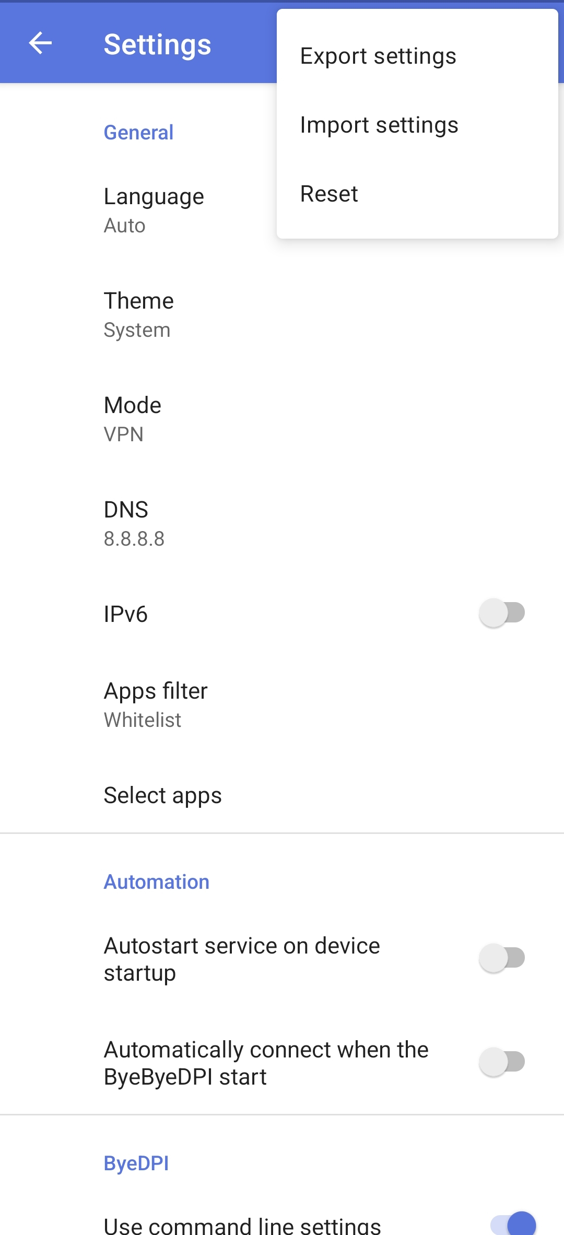Image resolution: width=564 pixels, height=1235 pixels.
Task: Tap the IPv6 label text
Action: [126, 614]
